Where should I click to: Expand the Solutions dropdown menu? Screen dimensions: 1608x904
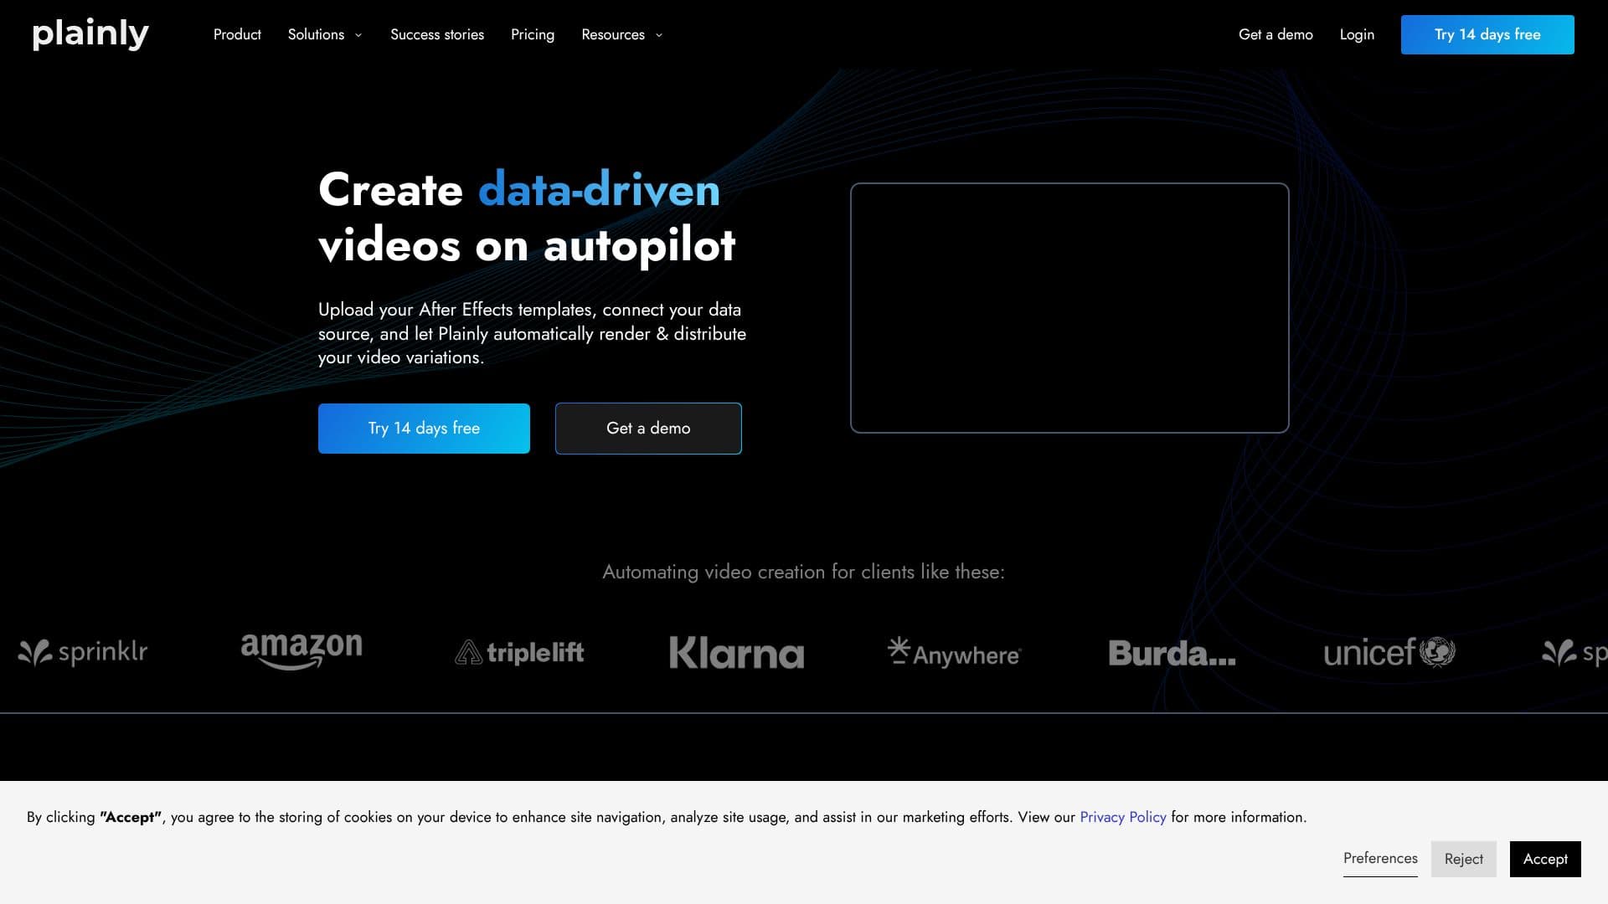[325, 34]
